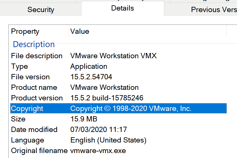237x158 pixels.
Task: Select the Type property row
Action: [x=20, y=66]
